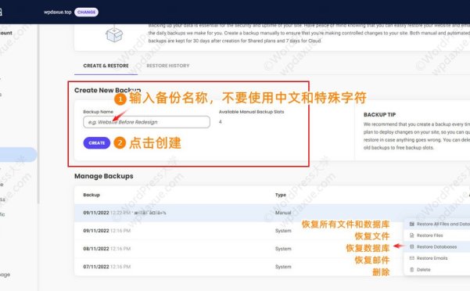
Task: Click the Manual type cell
Action: coord(283,213)
